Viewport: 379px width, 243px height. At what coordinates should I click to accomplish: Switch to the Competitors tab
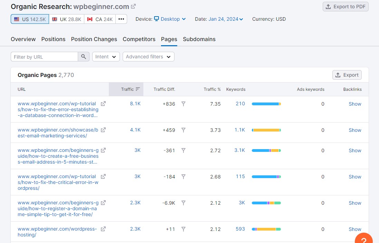tap(139, 39)
